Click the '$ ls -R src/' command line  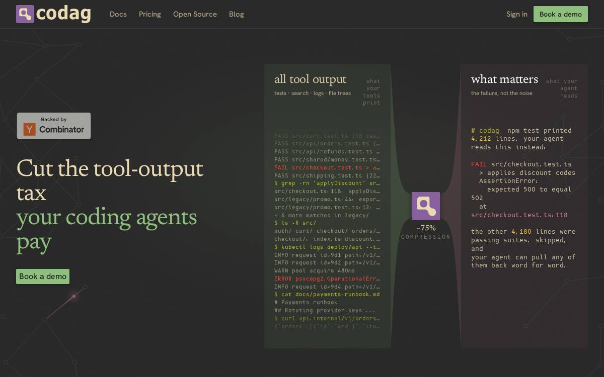(x=295, y=223)
